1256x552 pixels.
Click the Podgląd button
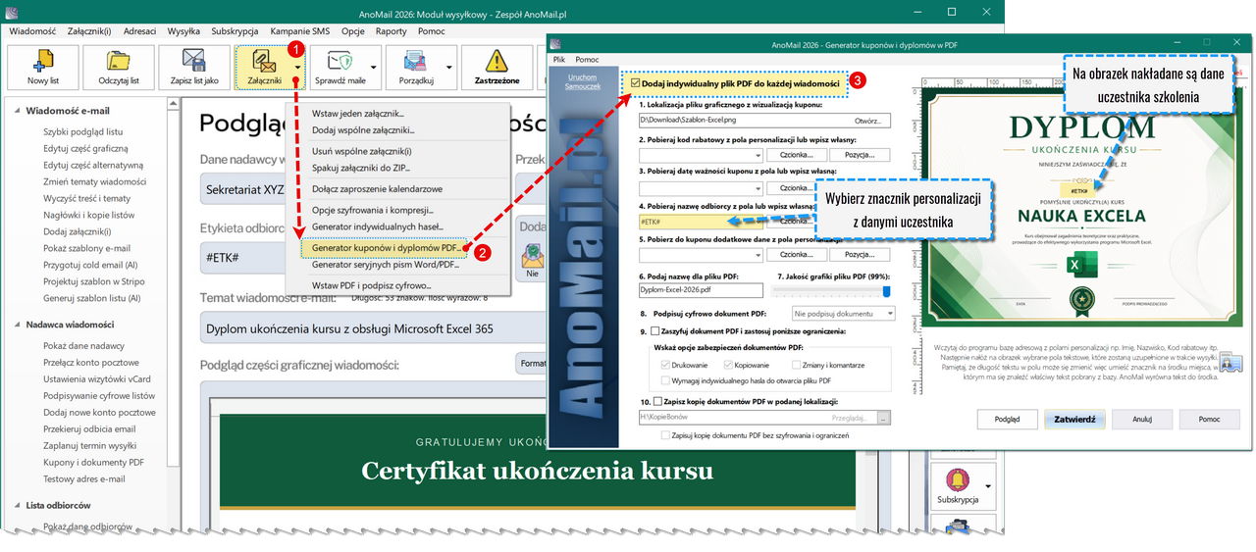pos(1007,419)
